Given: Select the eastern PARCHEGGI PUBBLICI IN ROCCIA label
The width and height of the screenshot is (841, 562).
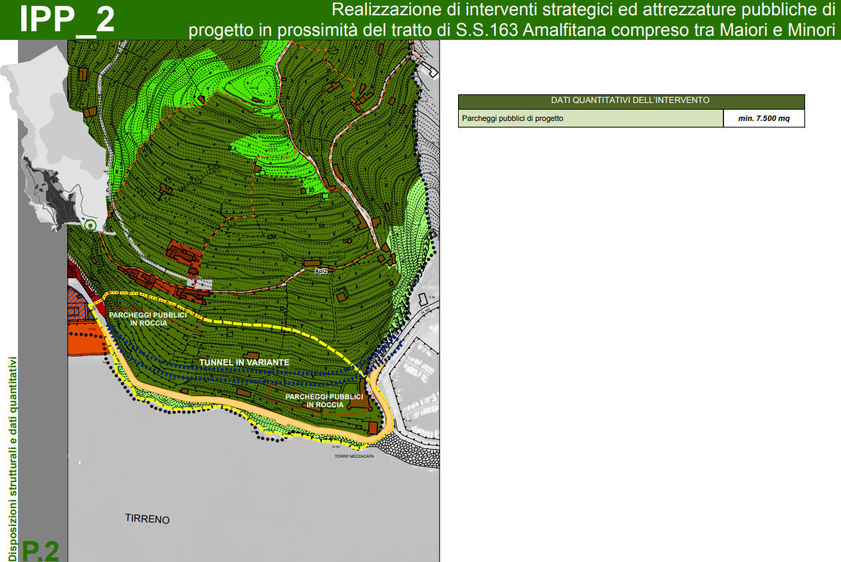Looking at the screenshot, I should [x=314, y=400].
